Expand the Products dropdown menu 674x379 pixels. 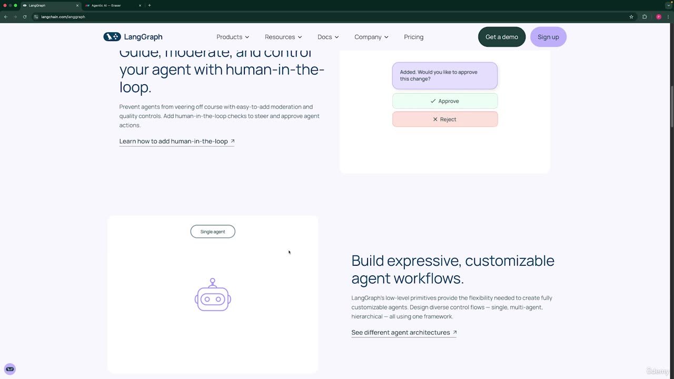pos(233,37)
